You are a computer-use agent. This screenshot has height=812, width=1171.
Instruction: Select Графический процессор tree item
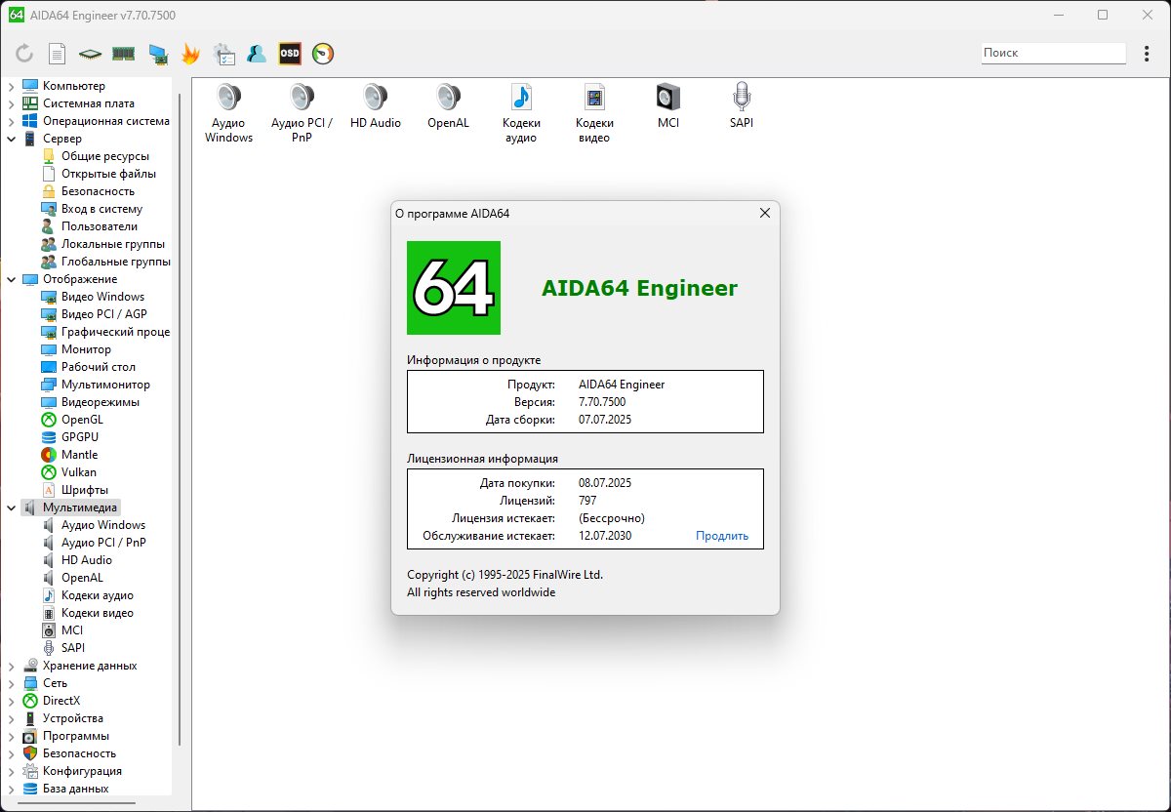point(115,332)
